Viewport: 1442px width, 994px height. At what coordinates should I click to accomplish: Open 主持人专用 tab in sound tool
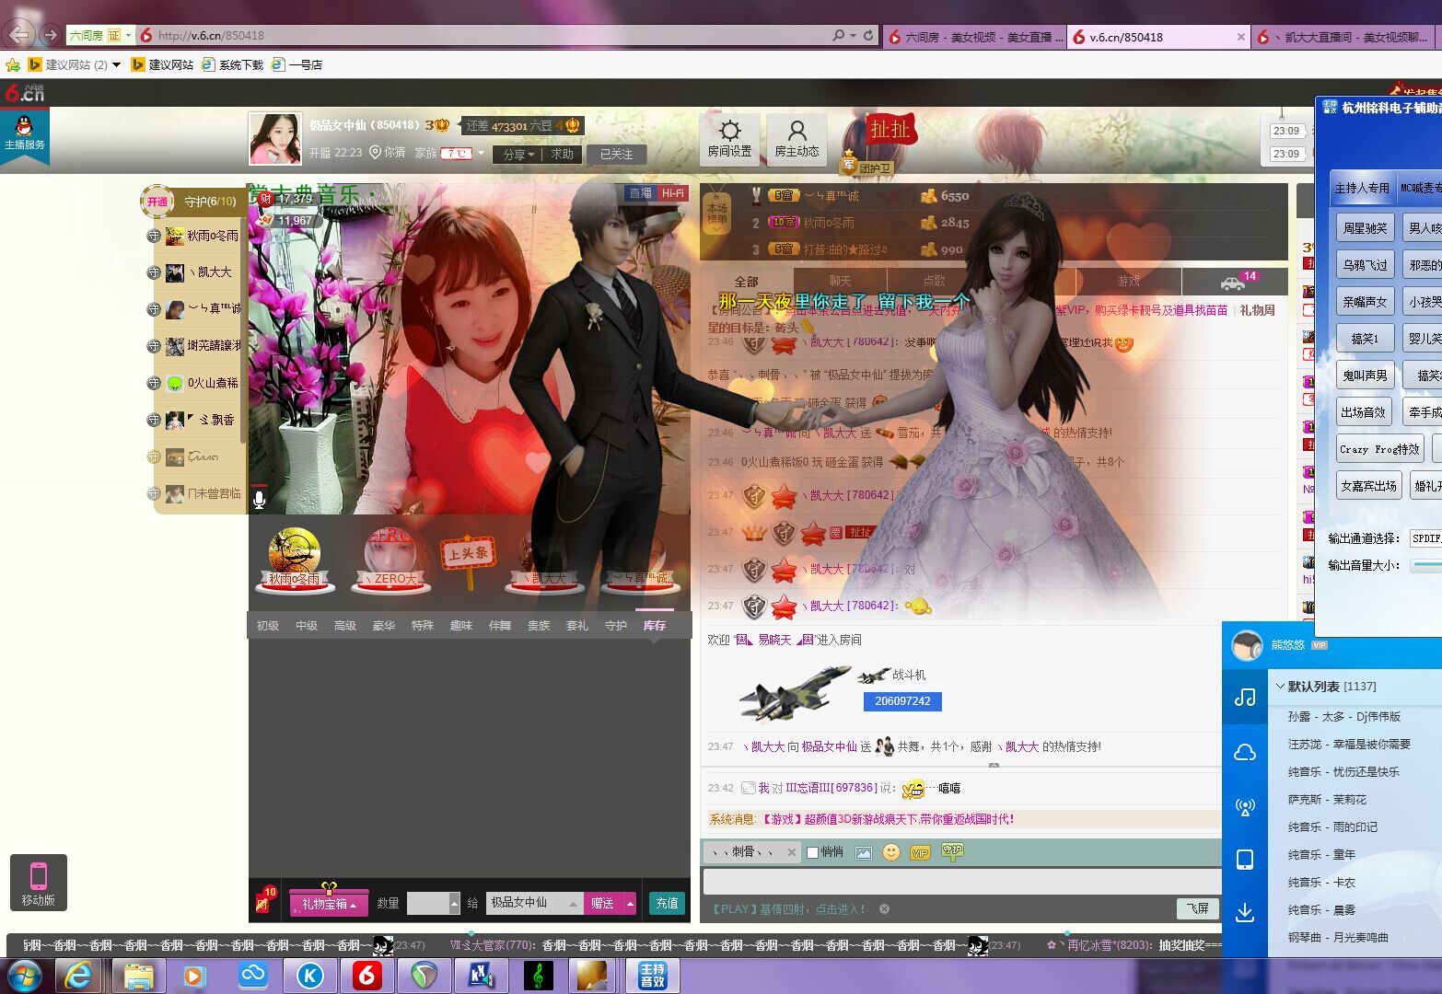(x=1362, y=188)
